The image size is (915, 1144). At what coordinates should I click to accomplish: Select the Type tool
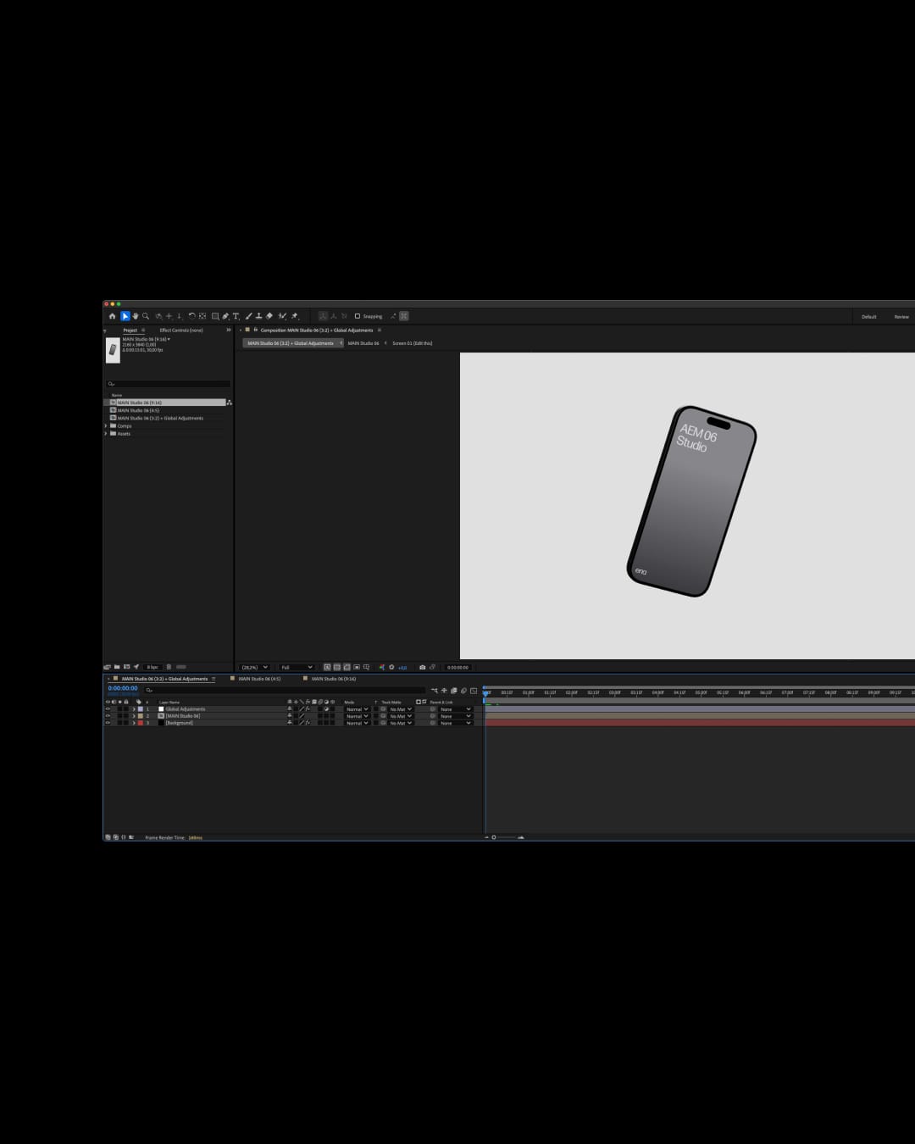click(x=236, y=316)
